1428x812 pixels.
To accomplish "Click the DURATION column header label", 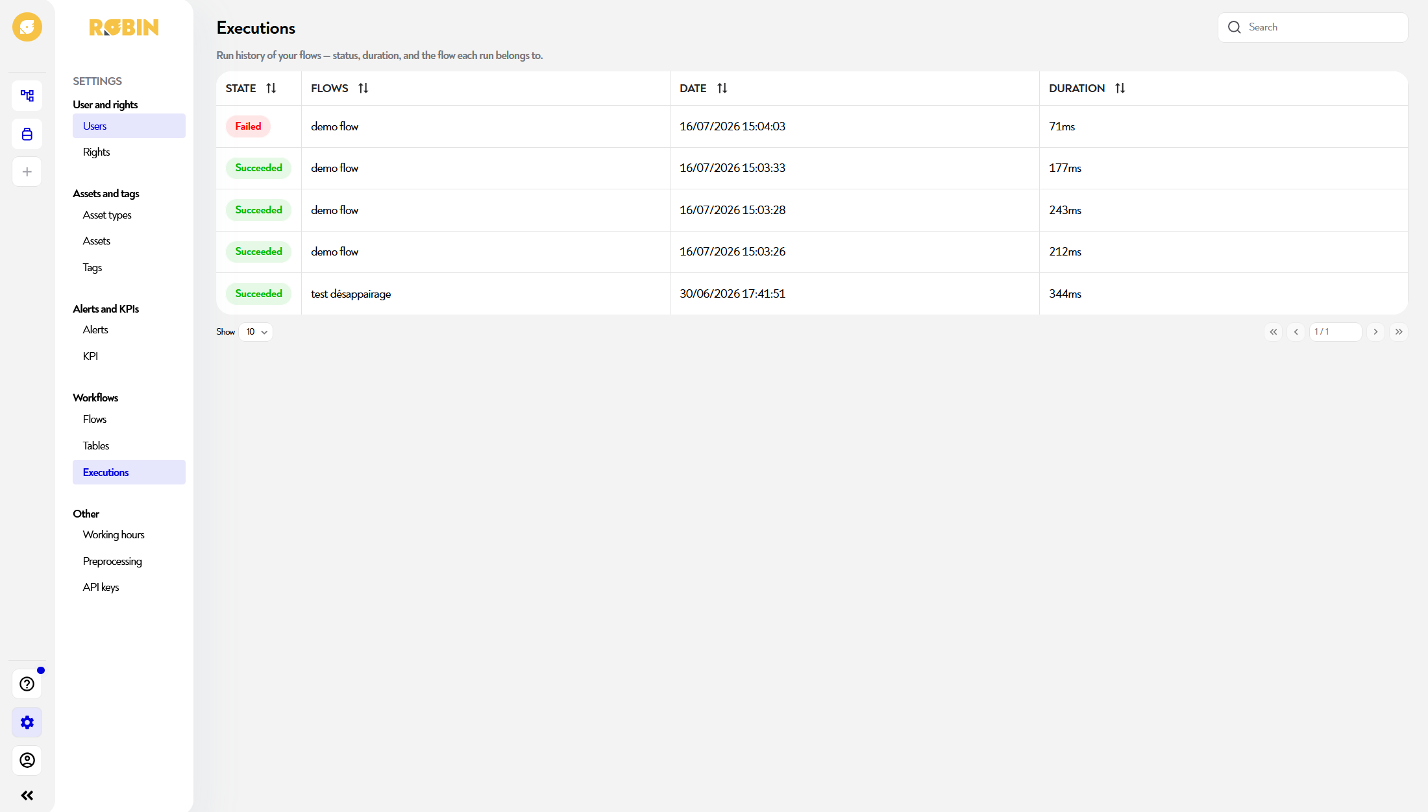I will point(1077,88).
